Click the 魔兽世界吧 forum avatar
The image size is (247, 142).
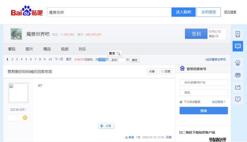[16, 34]
